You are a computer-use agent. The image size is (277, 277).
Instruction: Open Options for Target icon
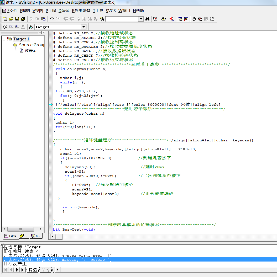pos(31,27)
